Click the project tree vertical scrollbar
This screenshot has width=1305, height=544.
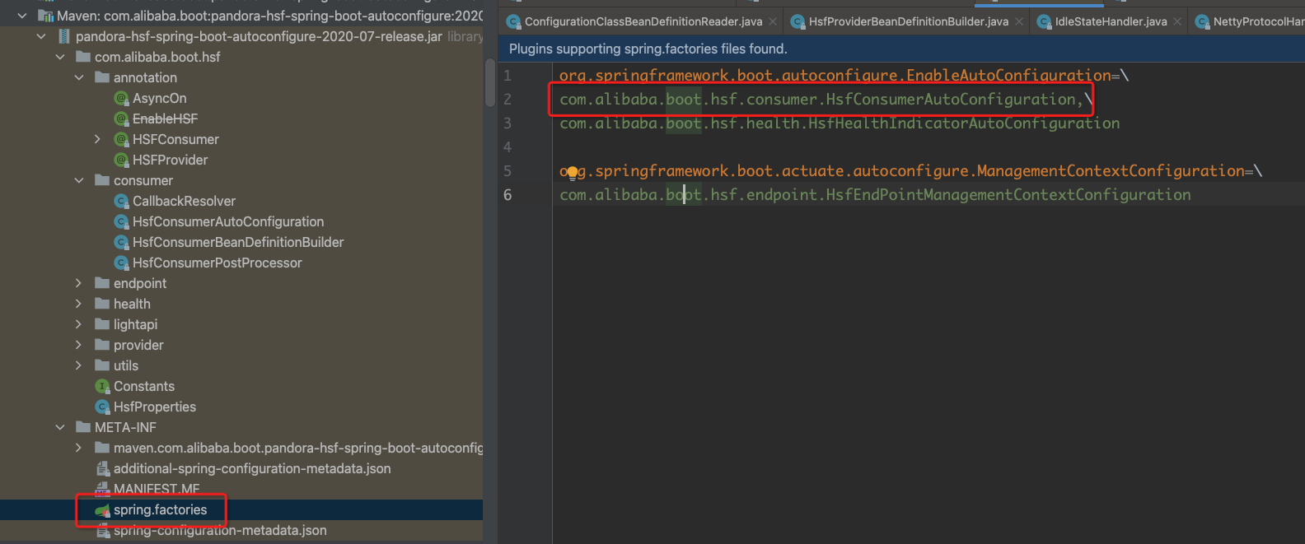tap(490, 82)
